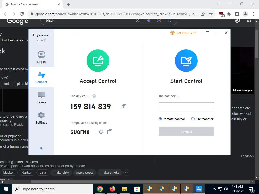The width and height of the screenshot is (259, 194).
Task: Click the Connect button
Action: click(x=186, y=132)
